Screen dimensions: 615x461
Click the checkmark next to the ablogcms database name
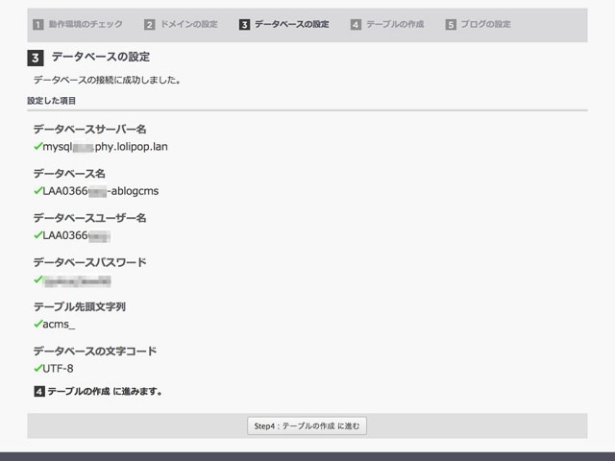37,191
